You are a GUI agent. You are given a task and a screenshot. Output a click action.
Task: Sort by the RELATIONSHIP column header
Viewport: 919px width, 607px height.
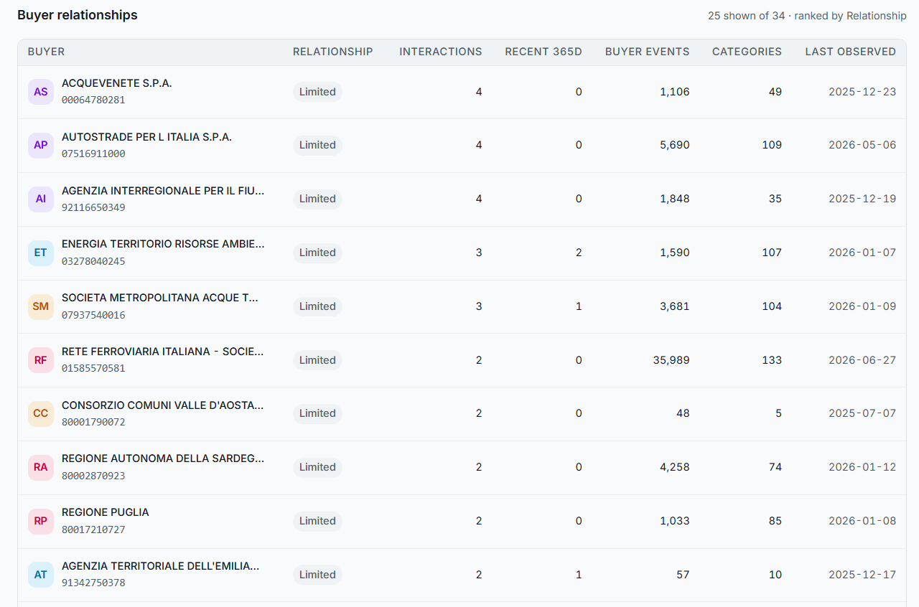333,52
